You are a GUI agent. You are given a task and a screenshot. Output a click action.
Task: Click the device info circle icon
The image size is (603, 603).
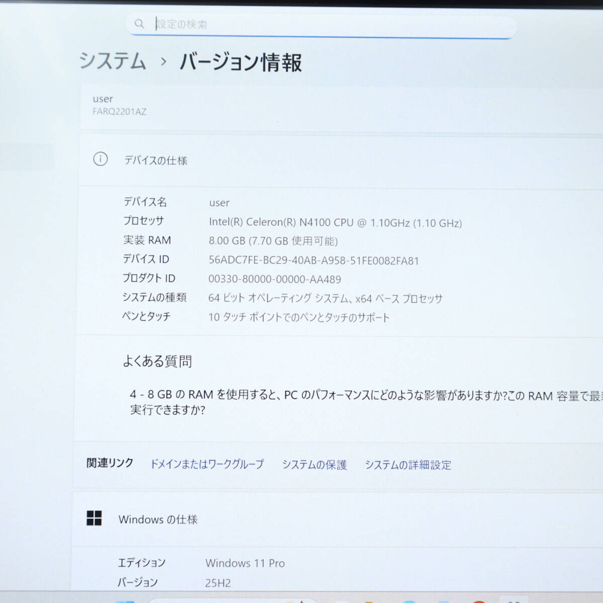pyautogui.click(x=100, y=159)
